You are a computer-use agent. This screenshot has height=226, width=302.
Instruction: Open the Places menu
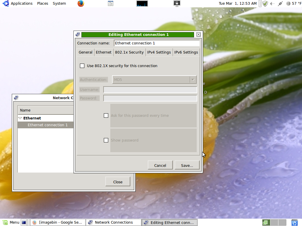click(42, 4)
